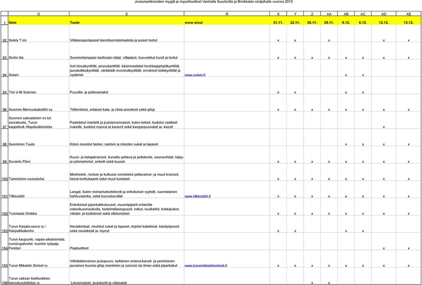422x285 pixels.
Task: Click 'Leivonnaiset, joulukortit ja villasukat' product cell
Action: click(x=127, y=276)
